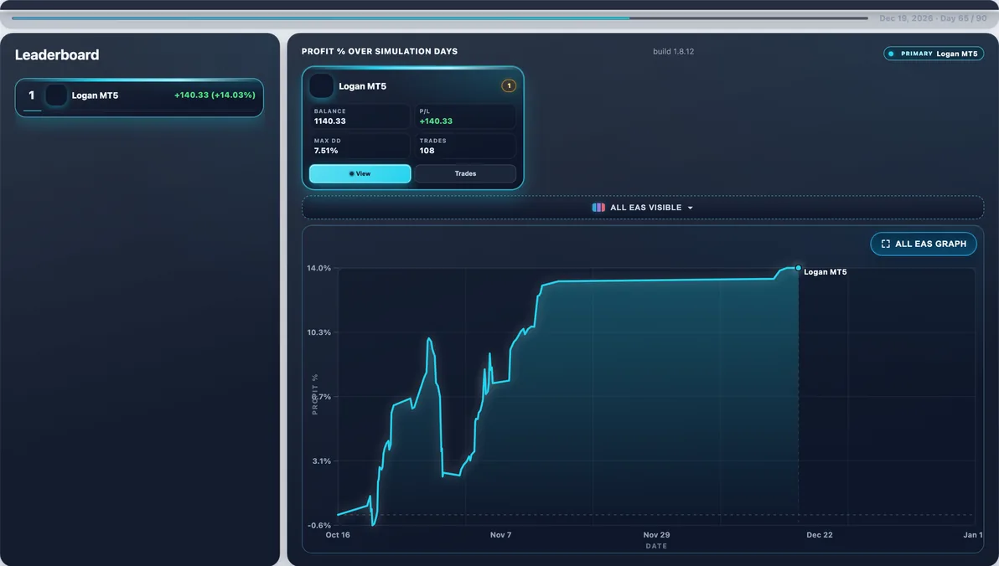Click the Nov 29 date axis label
This screenshot has width=999, height=566.
click(656, 535)
